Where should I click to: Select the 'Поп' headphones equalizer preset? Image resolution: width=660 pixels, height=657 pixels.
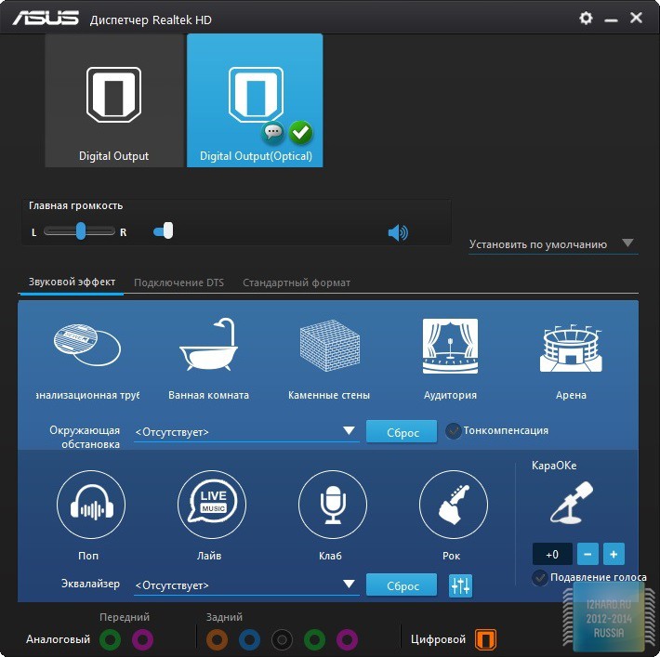click(91, 505)
